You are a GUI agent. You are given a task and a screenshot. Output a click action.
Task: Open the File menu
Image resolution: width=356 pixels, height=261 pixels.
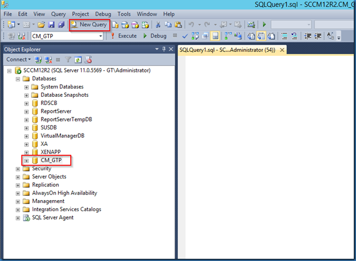pyautogui.click(x=8, y=14)
